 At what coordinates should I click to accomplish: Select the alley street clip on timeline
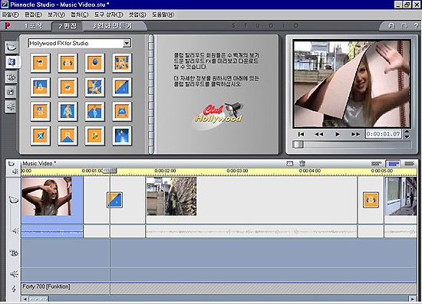171,196
